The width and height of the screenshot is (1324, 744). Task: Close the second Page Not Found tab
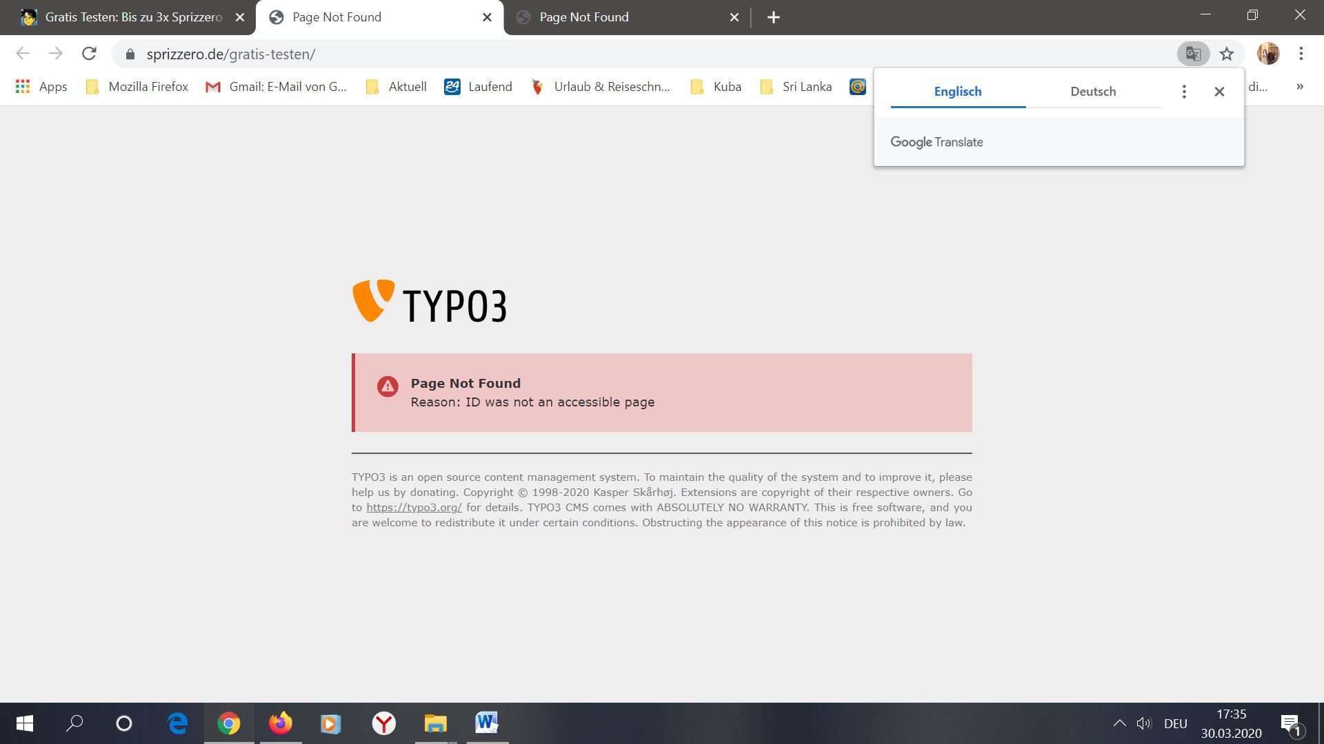[x=734, y=17]
